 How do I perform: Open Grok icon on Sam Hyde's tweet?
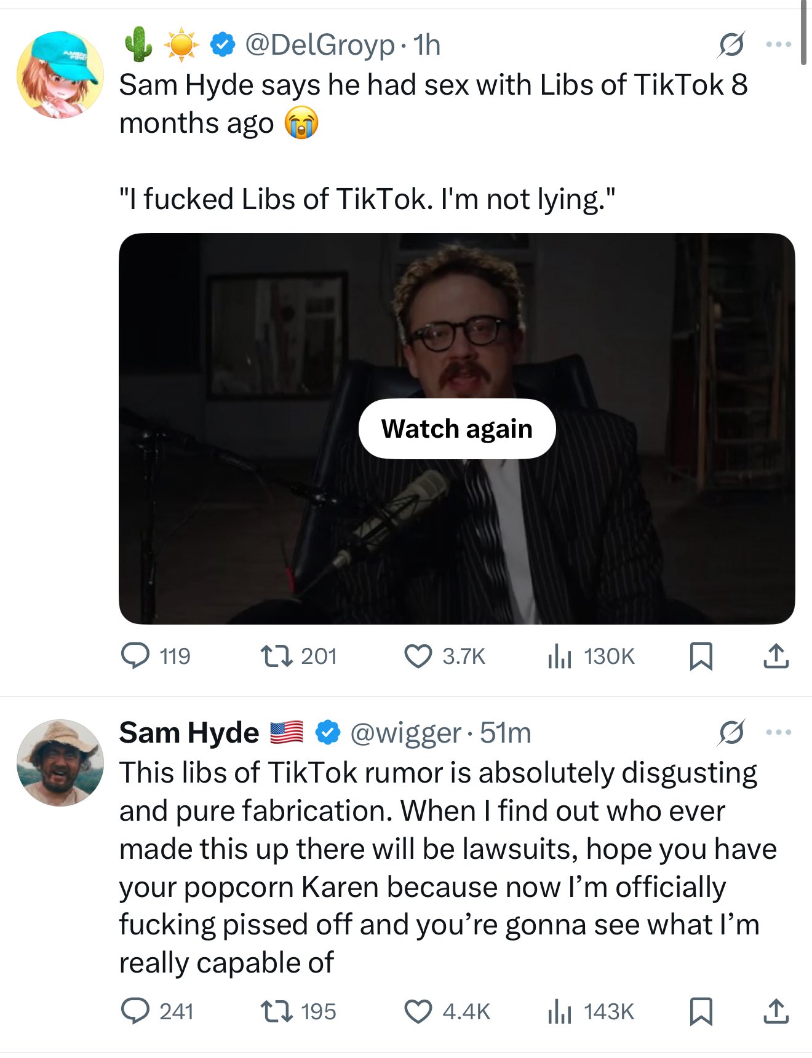click(x=731, y=732)
